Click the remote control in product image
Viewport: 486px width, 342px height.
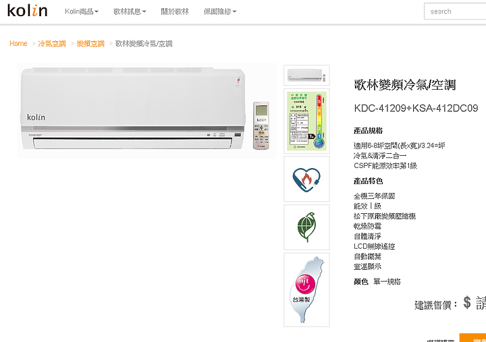(261, 125)
